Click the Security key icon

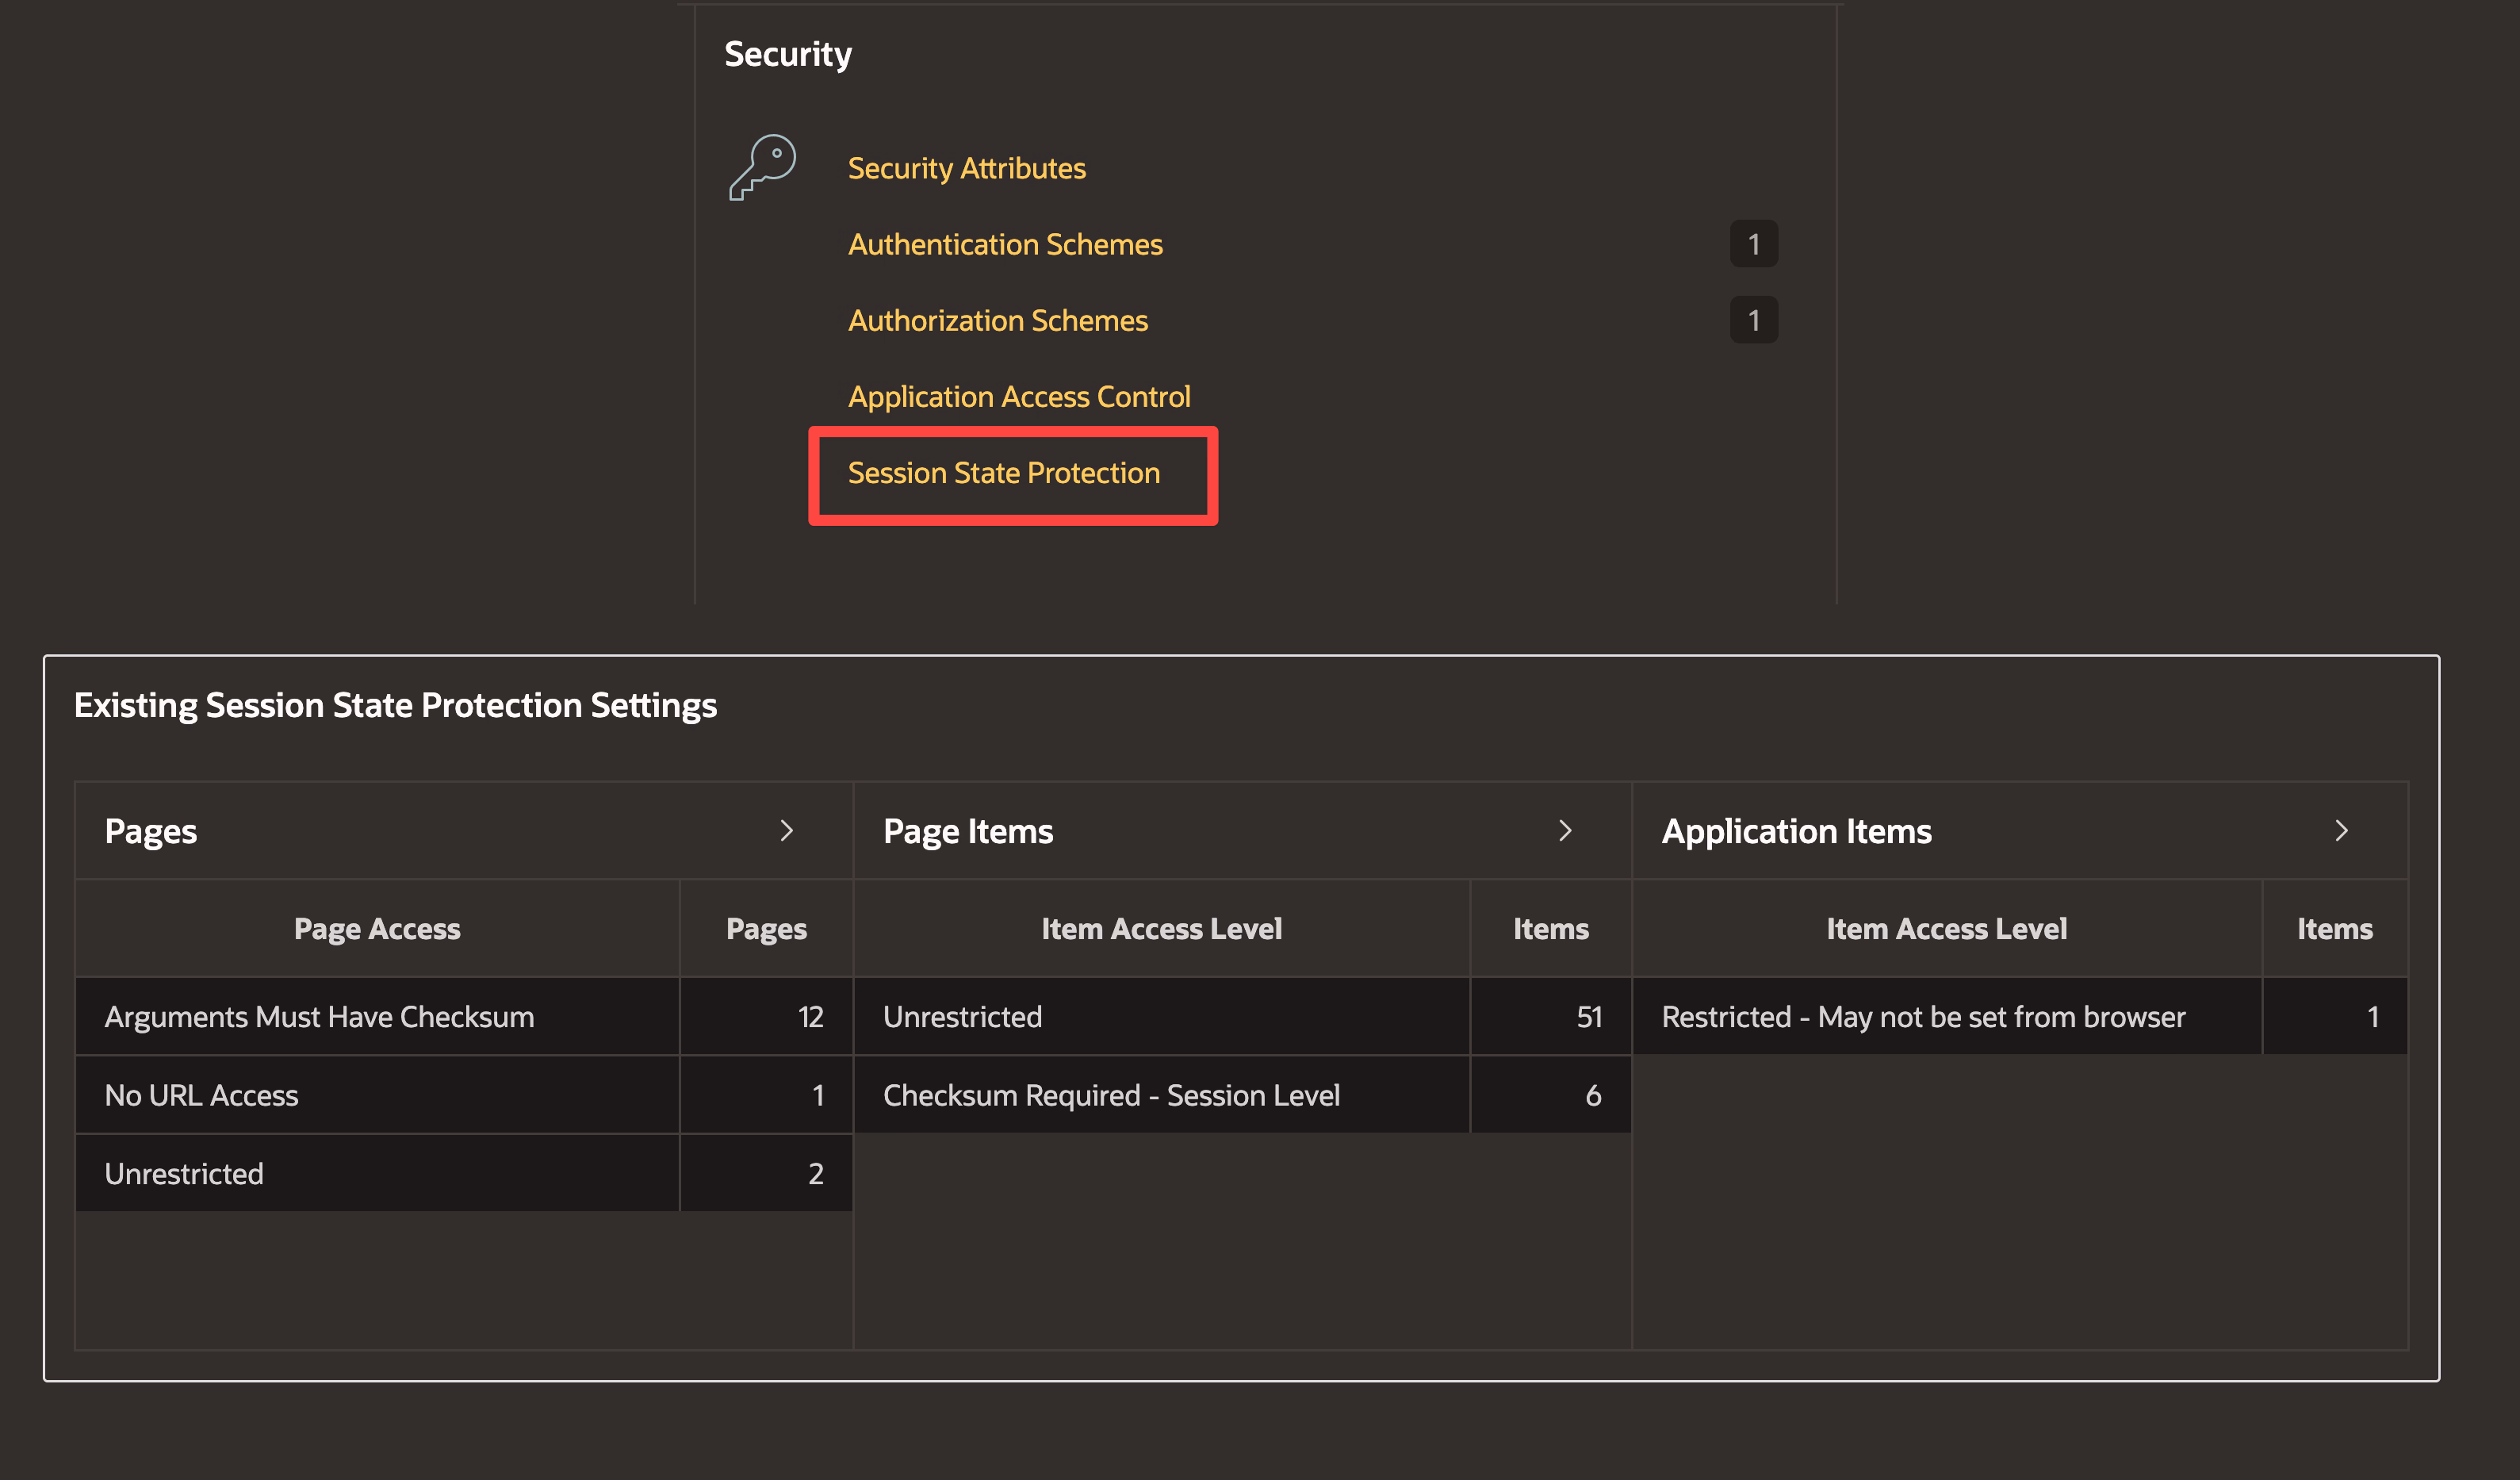pyautogui.click(x=762, y=167)
